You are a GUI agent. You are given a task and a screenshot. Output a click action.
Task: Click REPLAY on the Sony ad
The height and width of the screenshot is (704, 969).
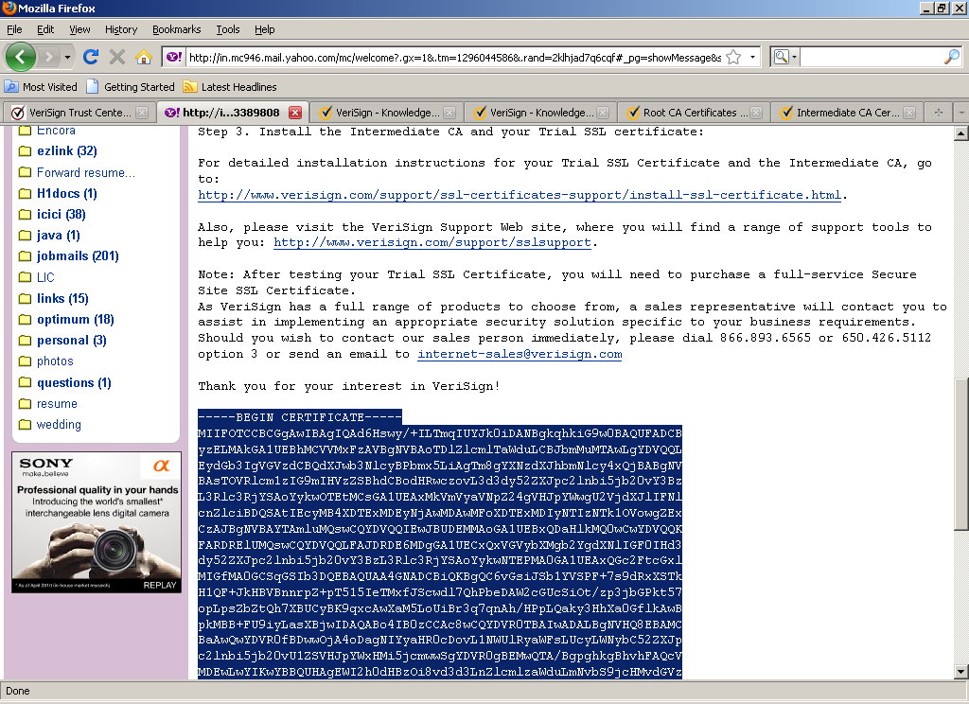[x=159, y=585]
